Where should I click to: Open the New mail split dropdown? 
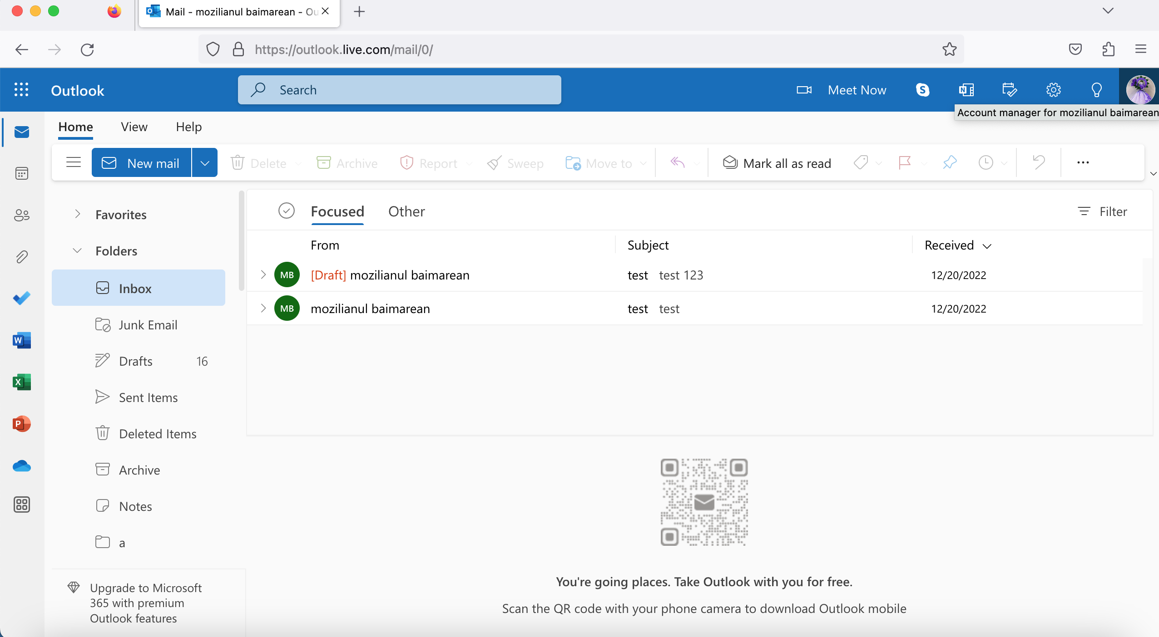tap(204, 162)
